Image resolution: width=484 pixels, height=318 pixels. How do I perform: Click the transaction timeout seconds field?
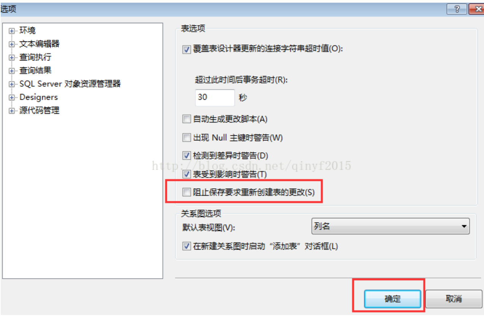[x=215, y=98]
